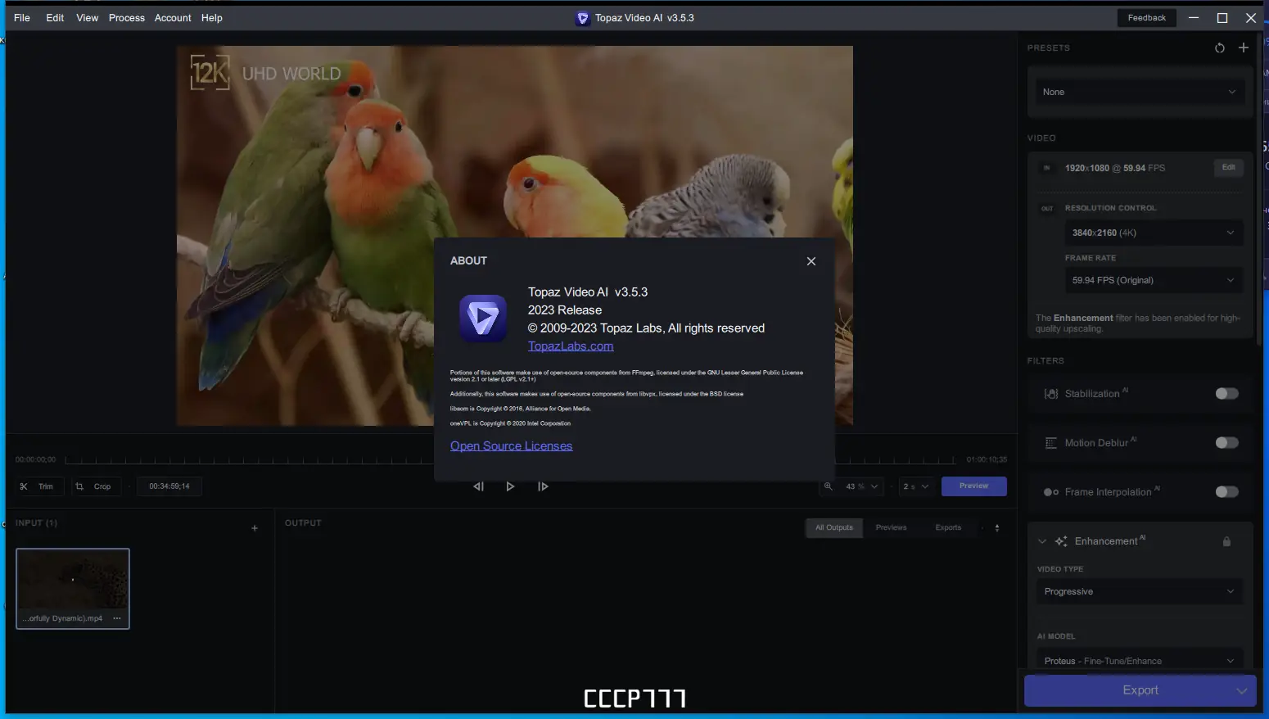This screenshot has height=719, width=1269.
Task: Open the Resolution Control dropdown
Action: (x=1154, y=233)
